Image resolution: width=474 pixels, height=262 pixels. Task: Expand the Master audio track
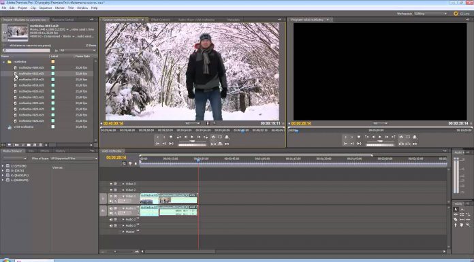(x=123, y=232)
